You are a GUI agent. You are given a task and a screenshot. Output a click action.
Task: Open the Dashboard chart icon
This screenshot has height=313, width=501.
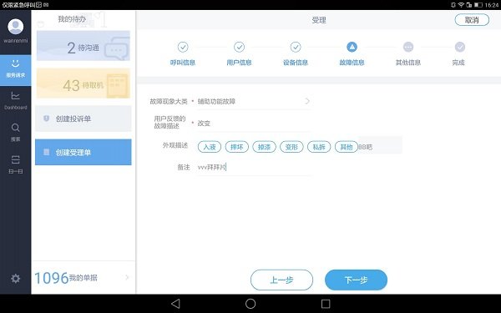(x=15, y=96)
